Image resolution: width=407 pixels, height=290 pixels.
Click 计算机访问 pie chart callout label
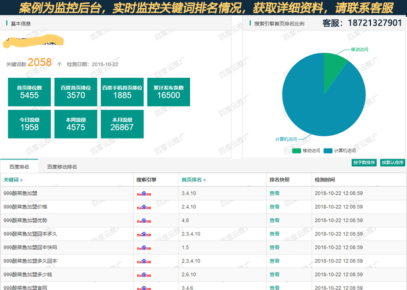pos(286,139)
